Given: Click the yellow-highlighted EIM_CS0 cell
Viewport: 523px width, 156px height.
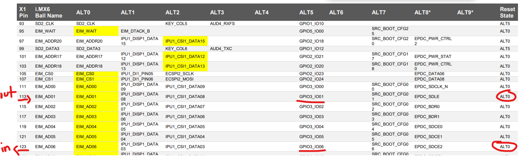Looking at the screenshot, I should click(85, 74).
